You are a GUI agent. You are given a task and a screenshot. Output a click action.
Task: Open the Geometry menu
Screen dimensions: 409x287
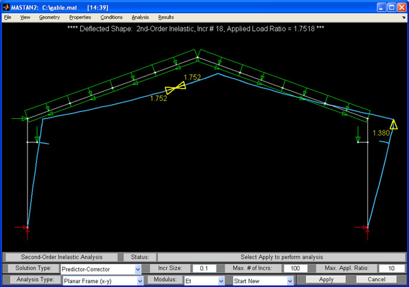pos(49,17)
